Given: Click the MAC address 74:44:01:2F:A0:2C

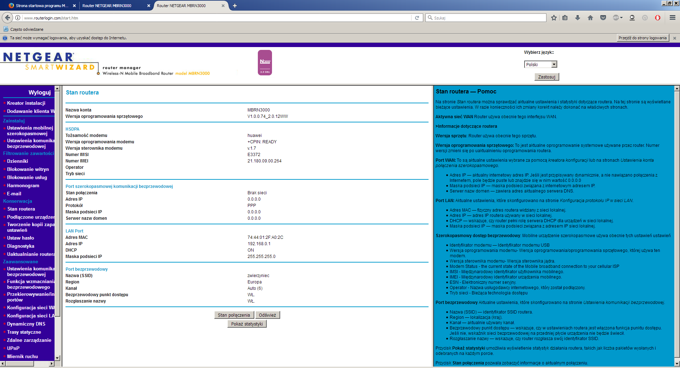Looking at the screenshot, I should (265, 237).
